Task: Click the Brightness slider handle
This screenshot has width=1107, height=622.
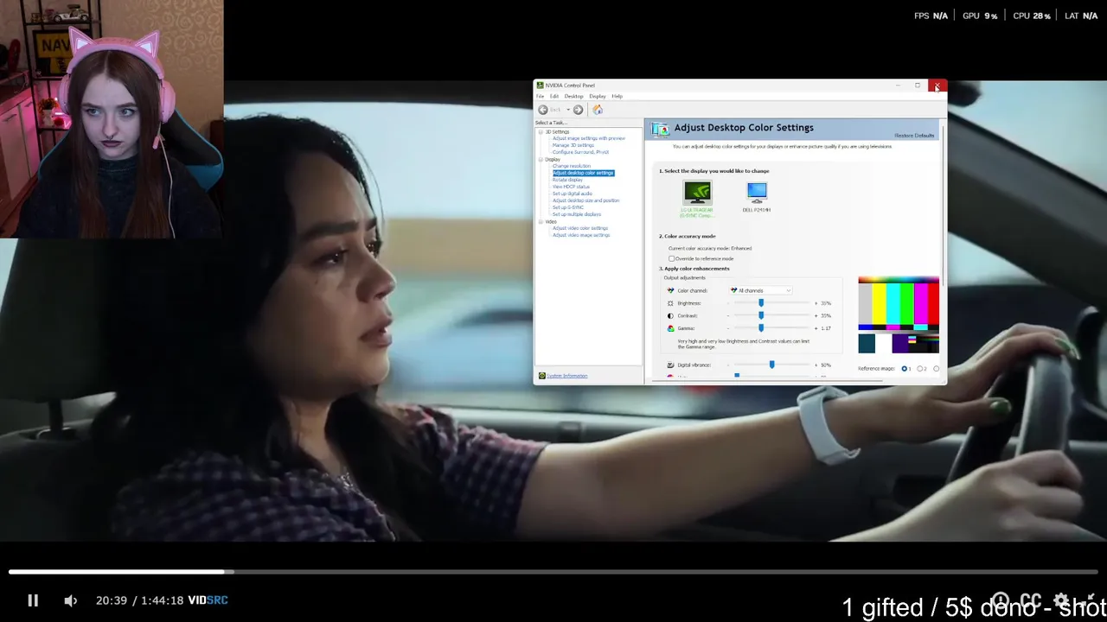Action: click(761, 303)
